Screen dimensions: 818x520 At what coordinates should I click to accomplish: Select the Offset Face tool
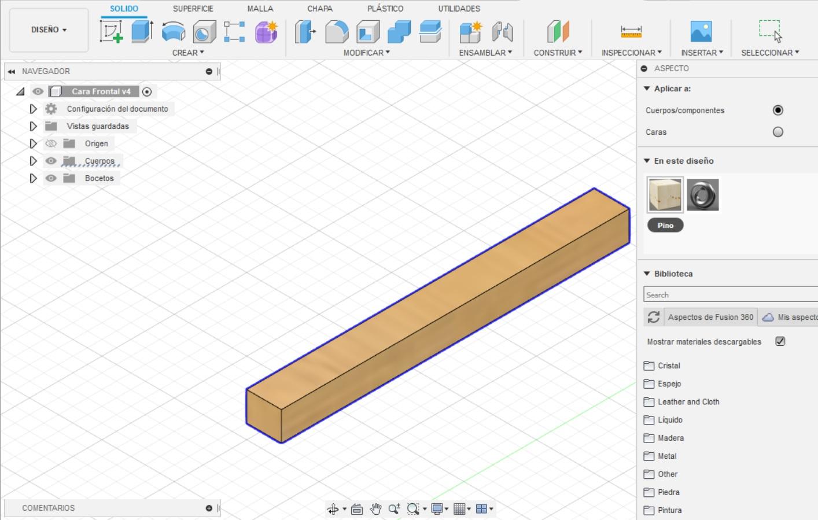[430, 31]
